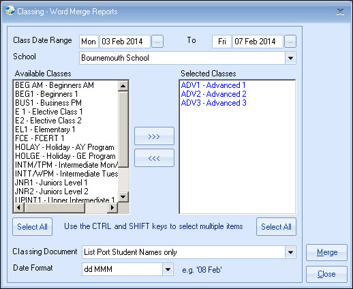This screenshot has height=289, width=353.
Task: Click the 03 Feb 2014 start date field
Action: (125, 42)
